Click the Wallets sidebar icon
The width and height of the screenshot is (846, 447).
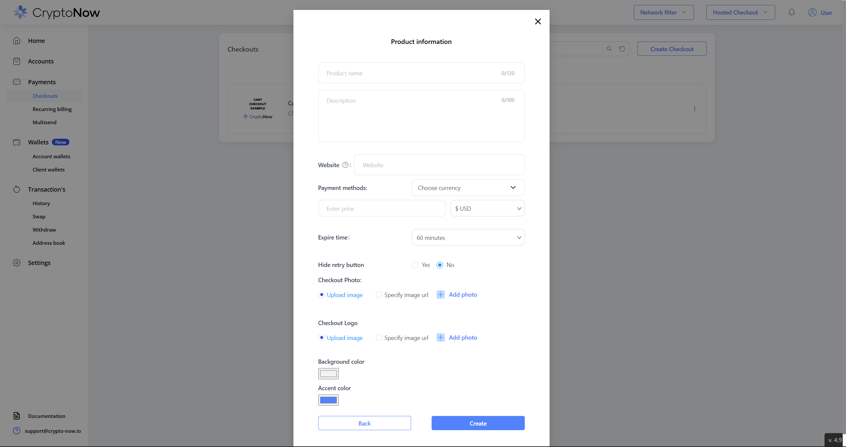(17, 142)
